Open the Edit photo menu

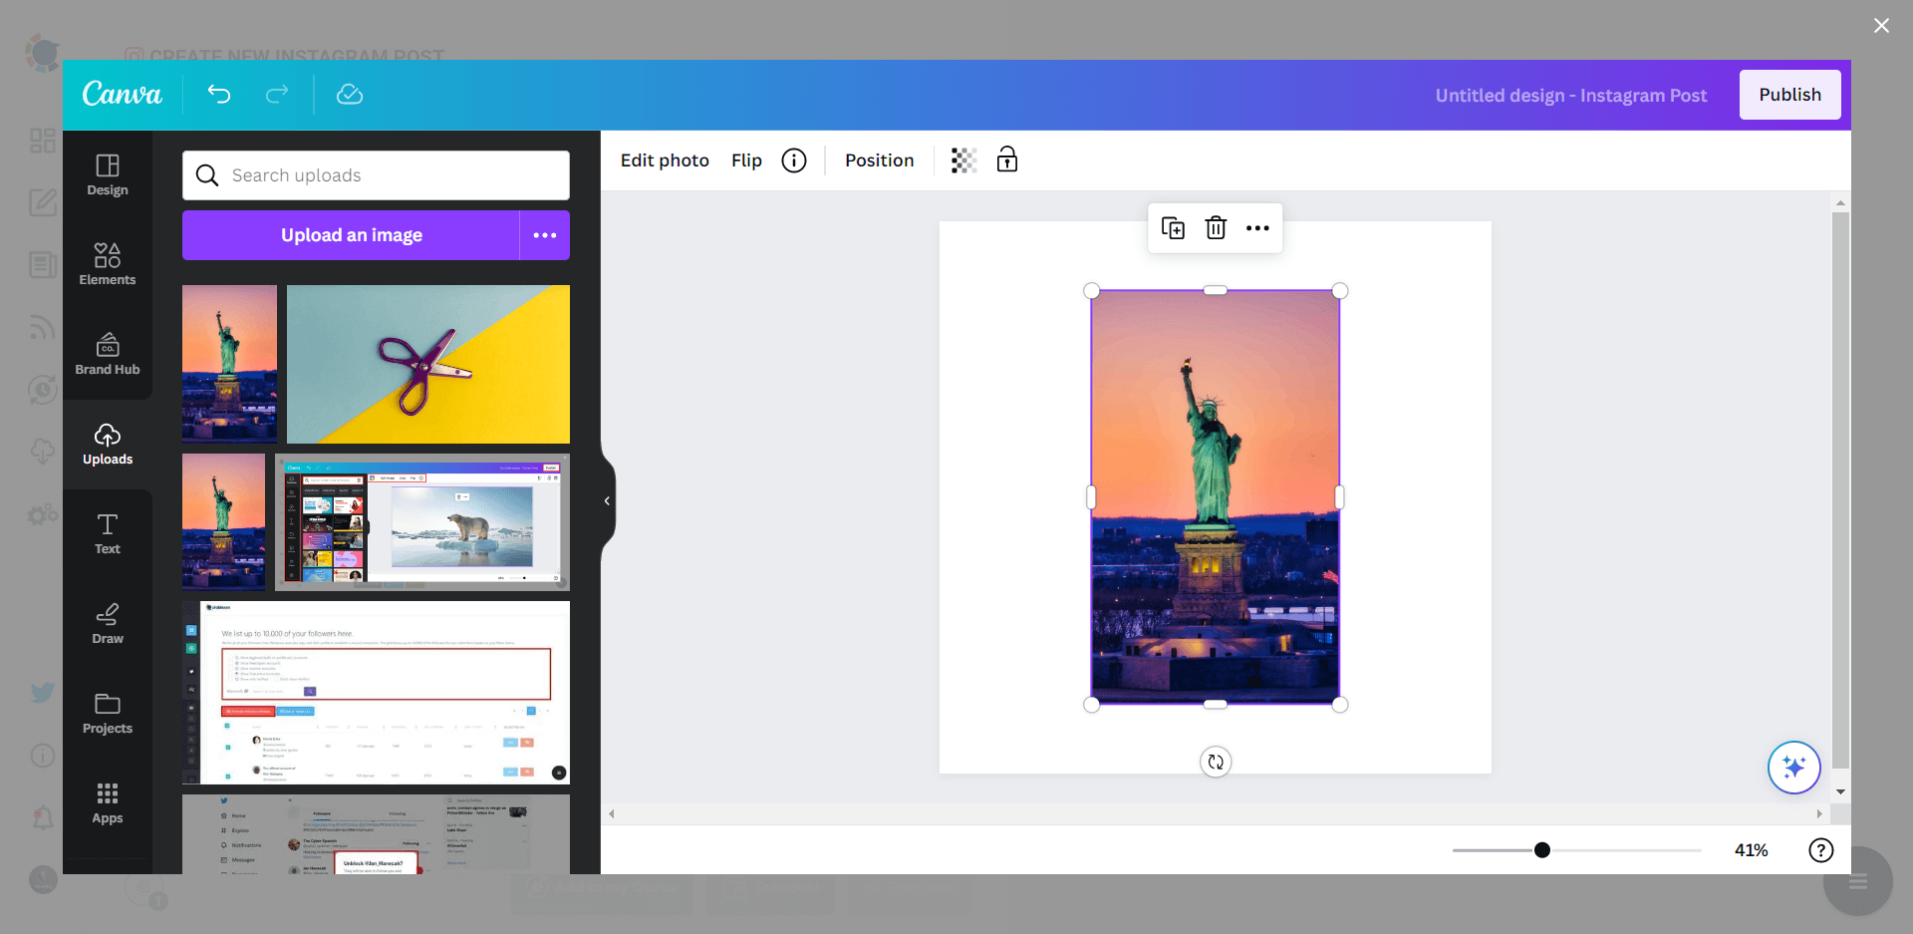point(665,159)
